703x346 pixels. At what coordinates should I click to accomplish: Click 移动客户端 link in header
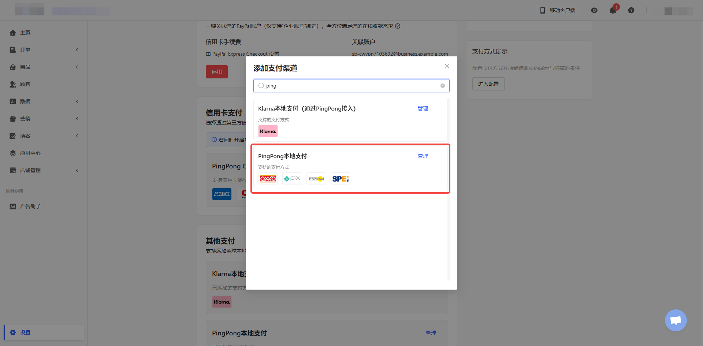(562, 10)
